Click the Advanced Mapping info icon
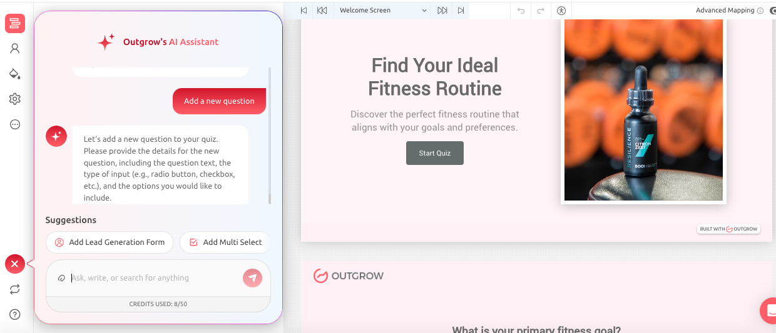The height and width of the screenshot is (333, 776). click(x=760, y=11)
